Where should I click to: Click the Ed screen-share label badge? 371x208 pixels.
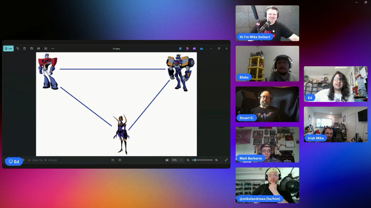pyautogui.click(x=14, y=162)
